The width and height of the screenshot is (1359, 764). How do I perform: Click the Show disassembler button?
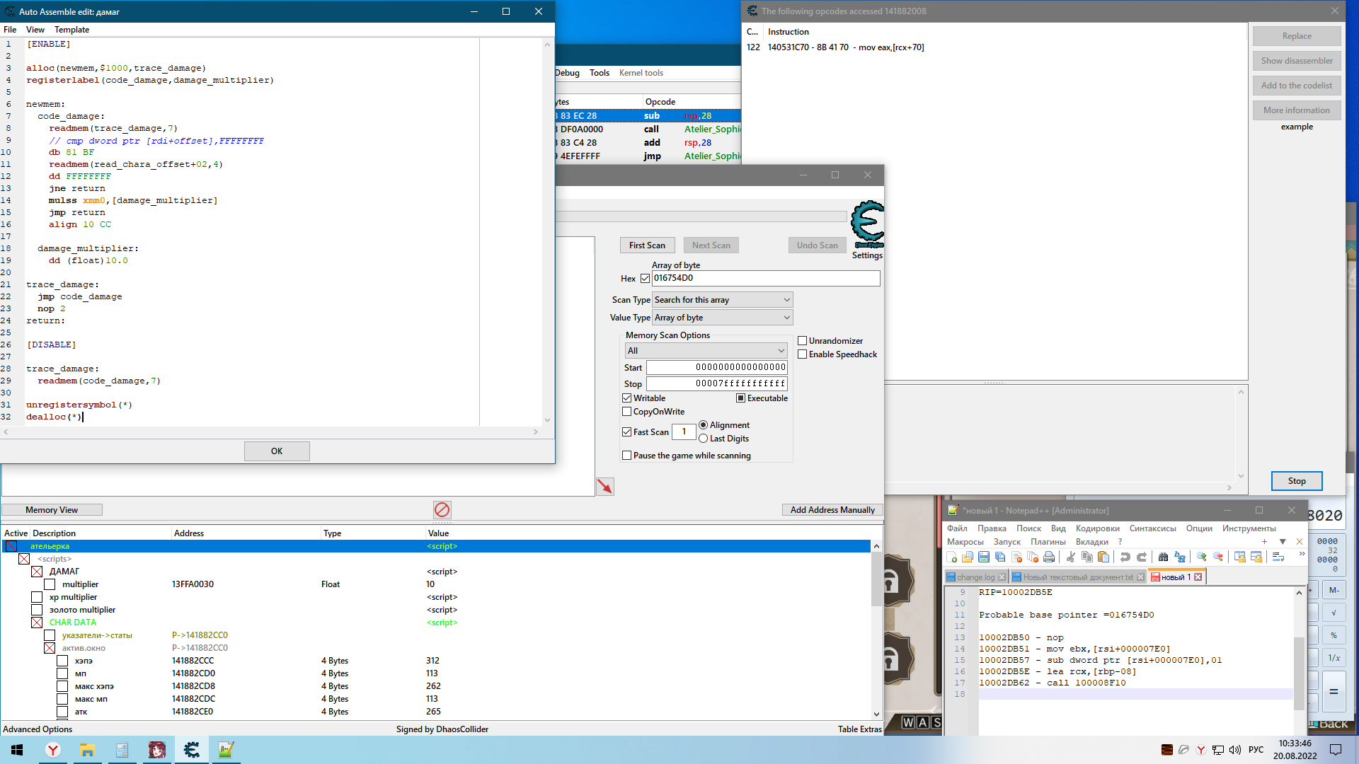pos(1296,61)
